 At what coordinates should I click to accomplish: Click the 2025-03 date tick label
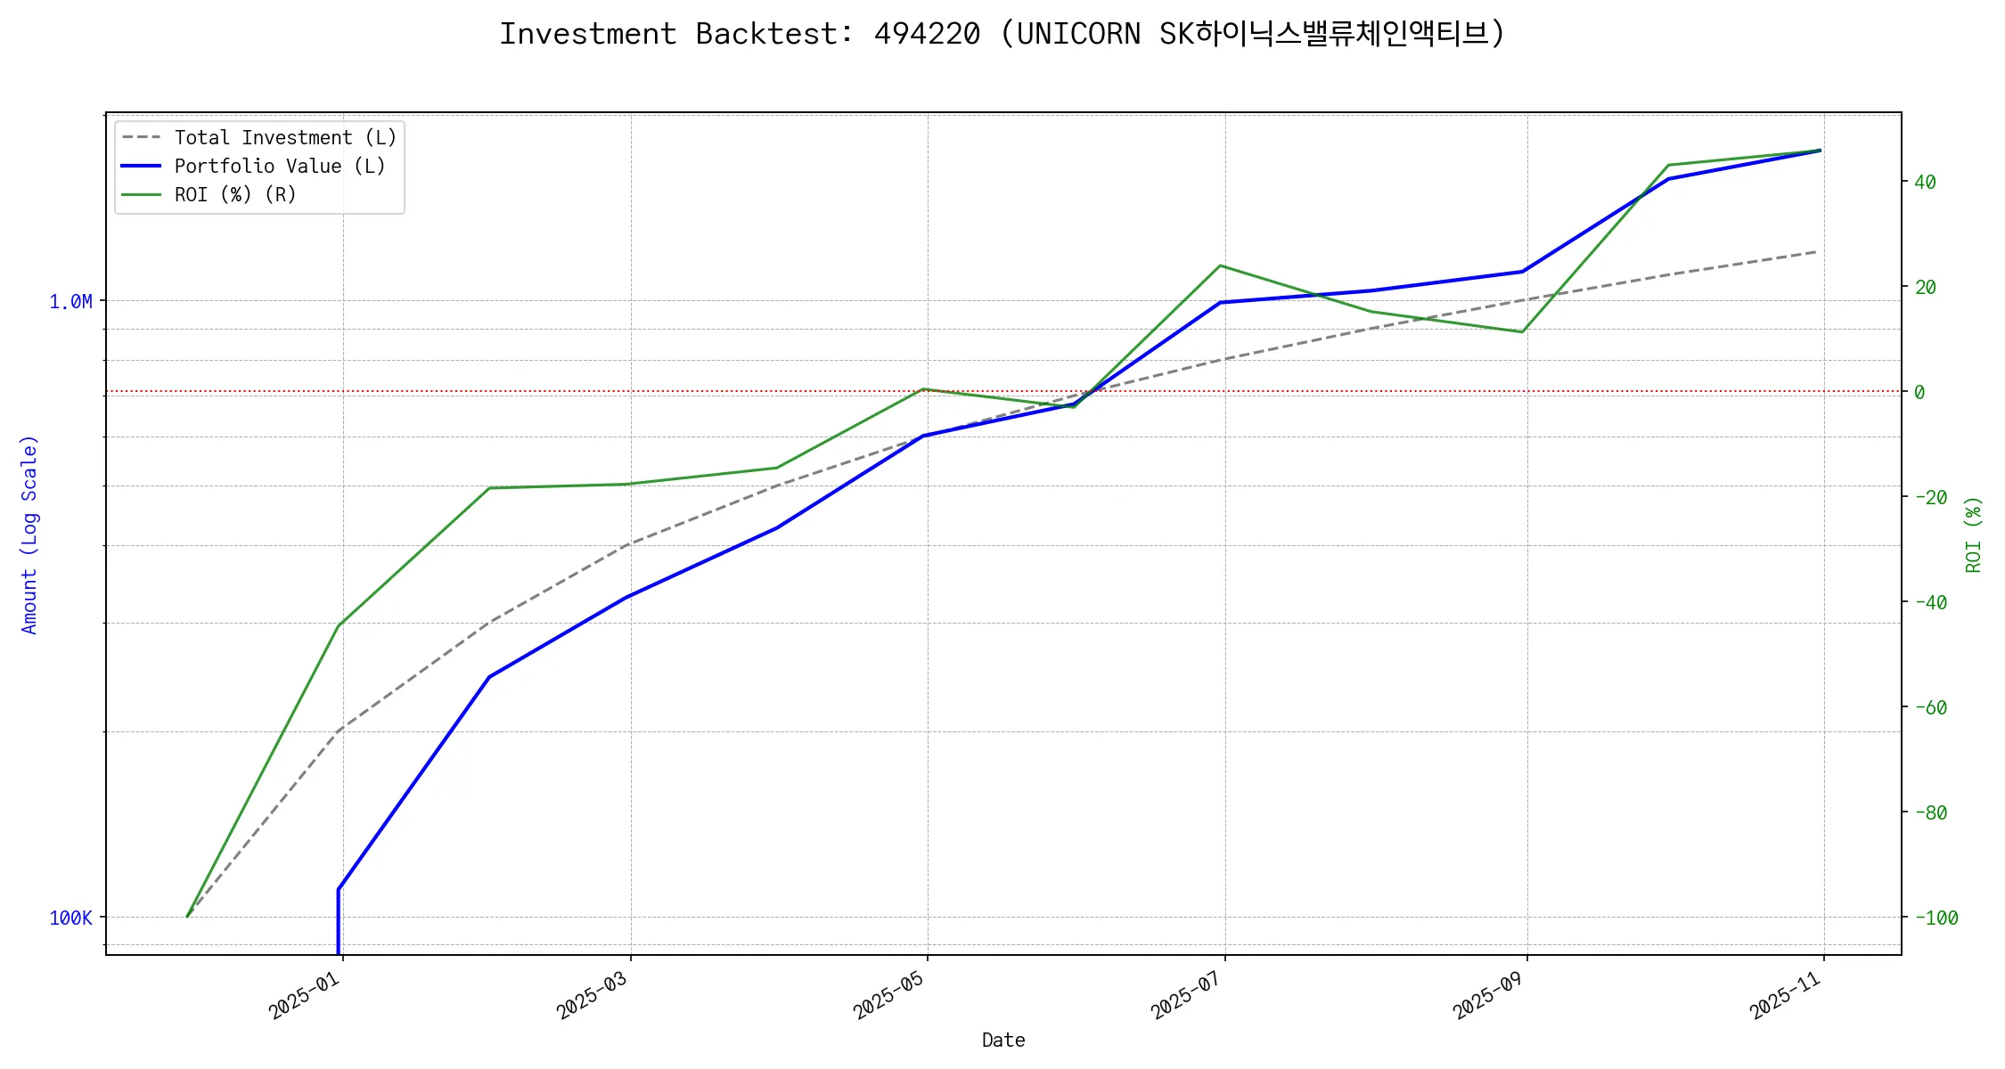coord(593,995)
